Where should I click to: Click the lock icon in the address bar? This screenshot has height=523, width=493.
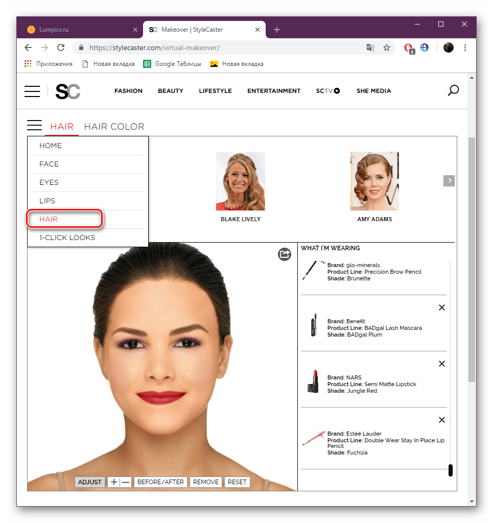point(81,47)
